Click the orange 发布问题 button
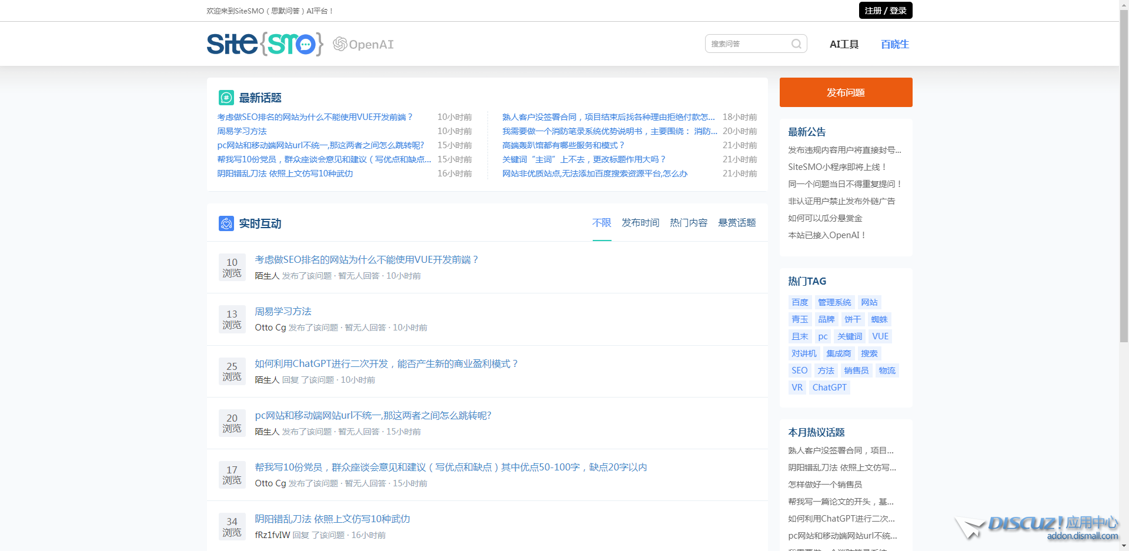The image size is (1129, 551). tap(845, 92)
